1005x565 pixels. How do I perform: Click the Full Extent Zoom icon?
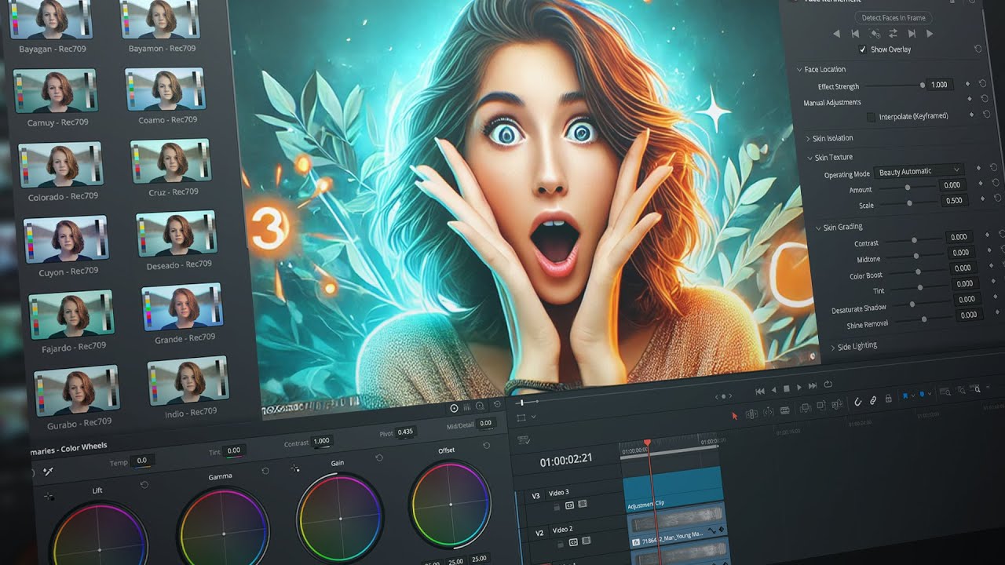point(945,392)
